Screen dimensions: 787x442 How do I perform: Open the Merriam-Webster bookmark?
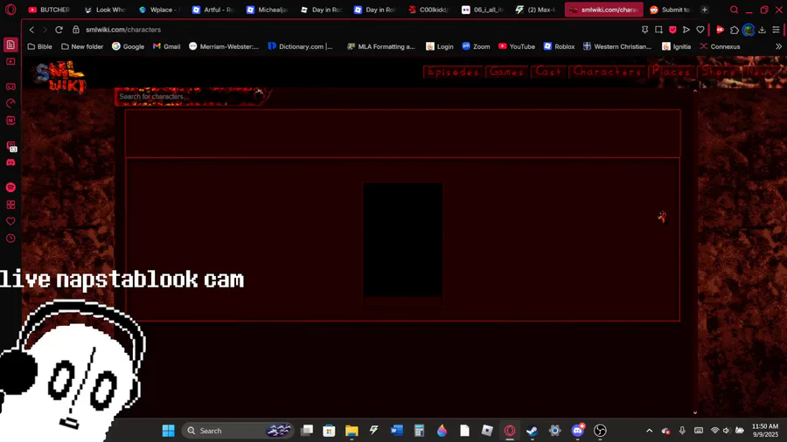tap(224, 46)
